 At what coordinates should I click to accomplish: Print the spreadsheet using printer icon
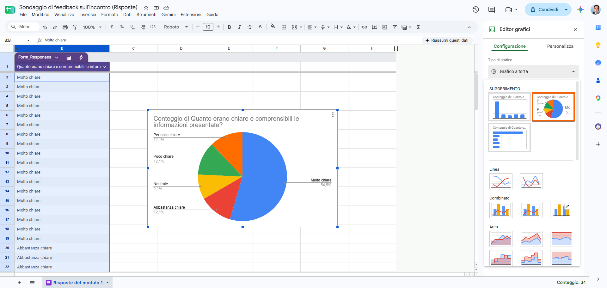pyautogui.click(x=65, y=27)
